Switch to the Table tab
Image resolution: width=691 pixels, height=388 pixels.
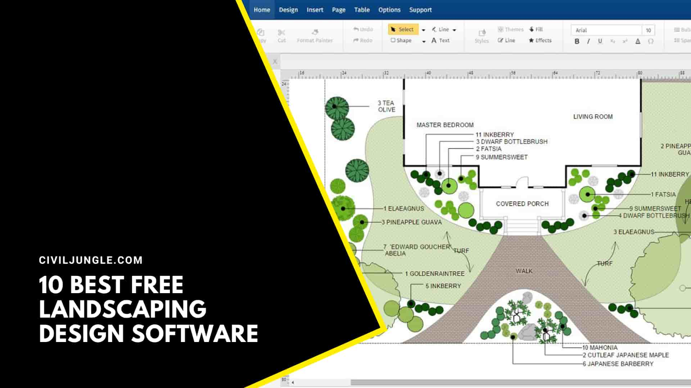pyautogui.click(x=362, y=10)
